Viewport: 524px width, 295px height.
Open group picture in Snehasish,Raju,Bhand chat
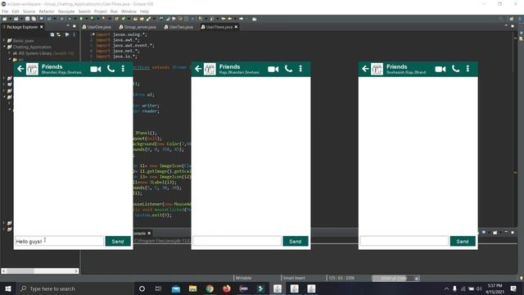click(377, 69)
